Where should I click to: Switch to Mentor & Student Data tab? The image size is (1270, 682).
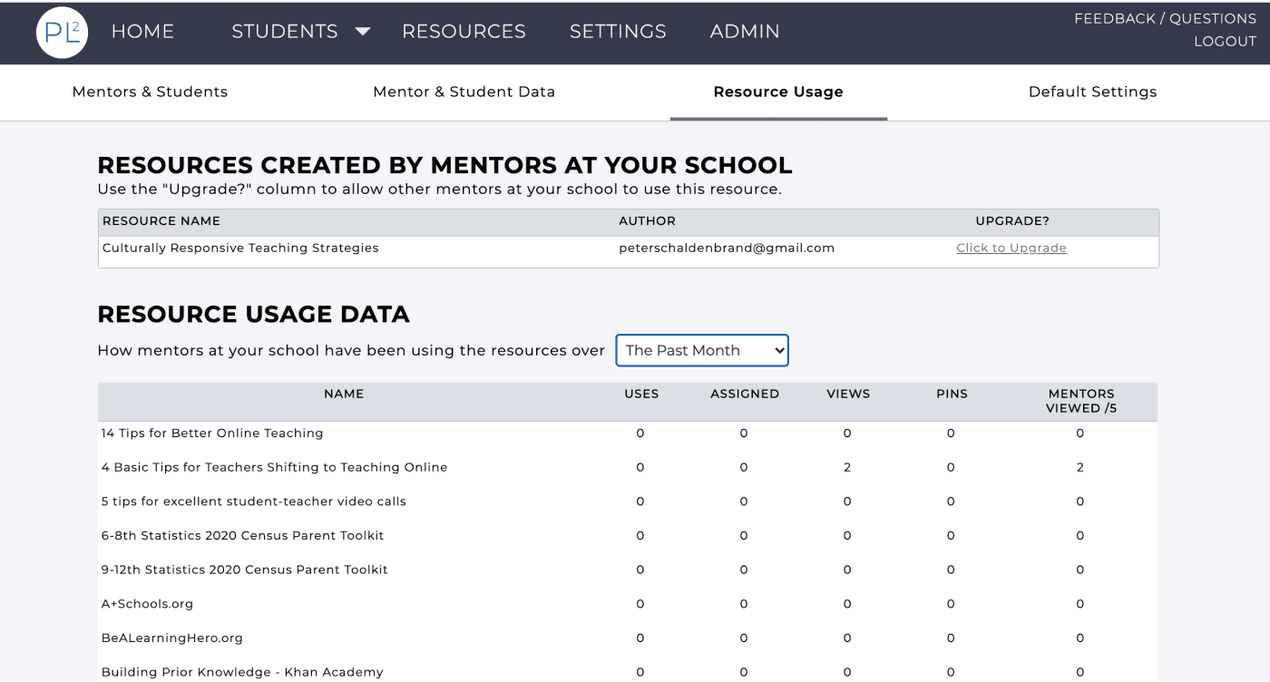pyautogui.click(x=464, y=92)
